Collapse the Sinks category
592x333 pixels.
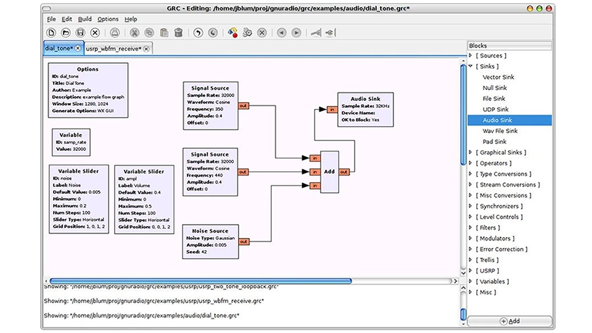471,66
